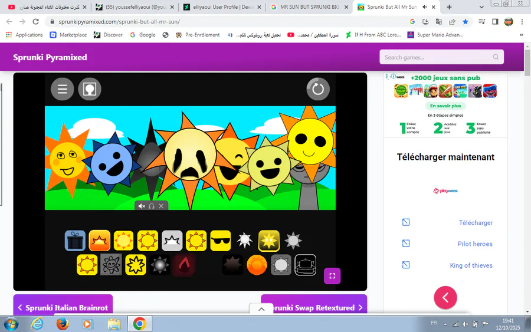531x332 pixels.
Task: Select the glowing grey orb on black tile
Action: click(x=160, y=265)
